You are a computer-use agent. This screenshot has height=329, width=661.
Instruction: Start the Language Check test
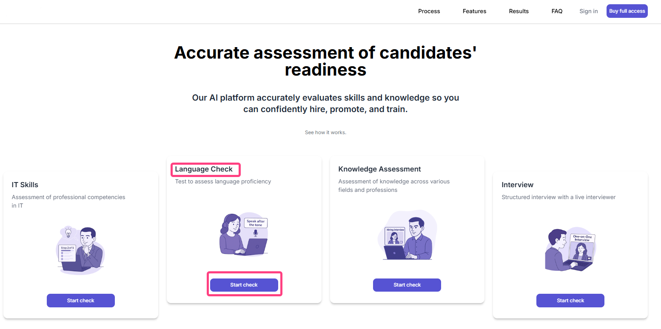tap(244, 285)
